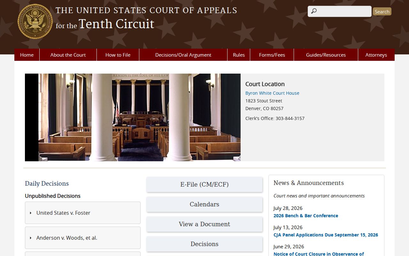409x256 pixels.
Task: Click the Denver, CO 80257 text
Action: tap(264, 108)
